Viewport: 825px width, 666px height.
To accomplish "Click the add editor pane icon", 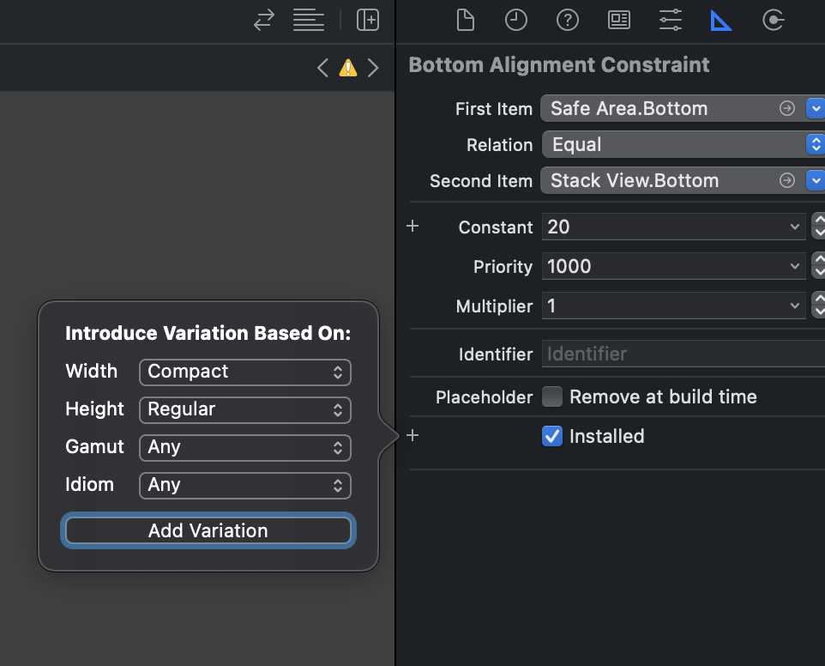I will (x=368, y=20).
